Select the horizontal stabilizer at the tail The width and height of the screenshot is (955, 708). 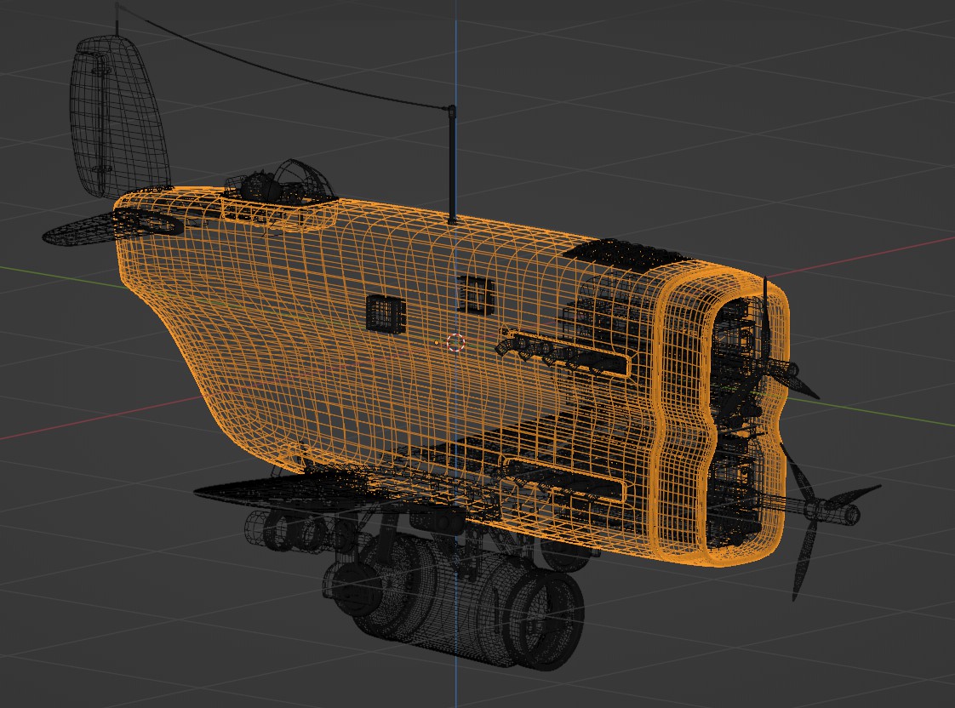112,226
